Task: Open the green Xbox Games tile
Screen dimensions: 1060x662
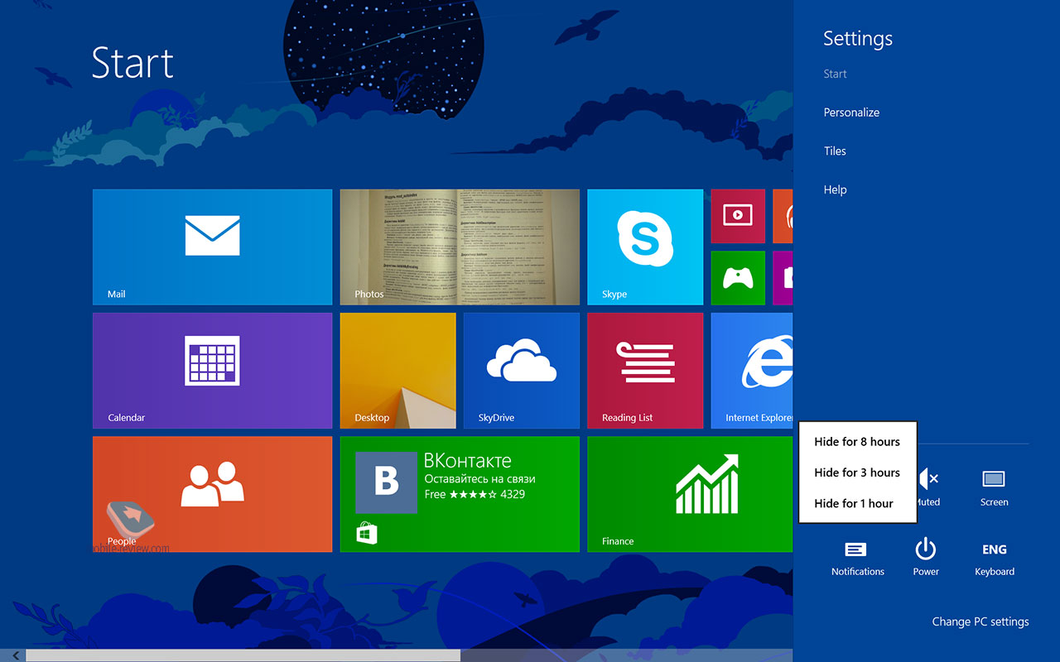Action: coord(738,278)
